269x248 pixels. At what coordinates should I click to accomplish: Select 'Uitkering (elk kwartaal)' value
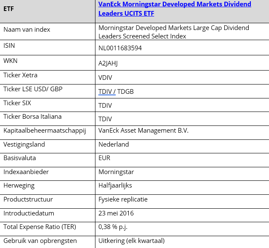point(132,241)
